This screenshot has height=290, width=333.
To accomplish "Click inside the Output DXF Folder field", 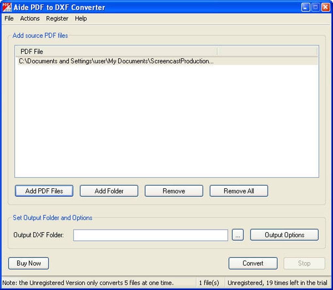I will pos(151,235).
